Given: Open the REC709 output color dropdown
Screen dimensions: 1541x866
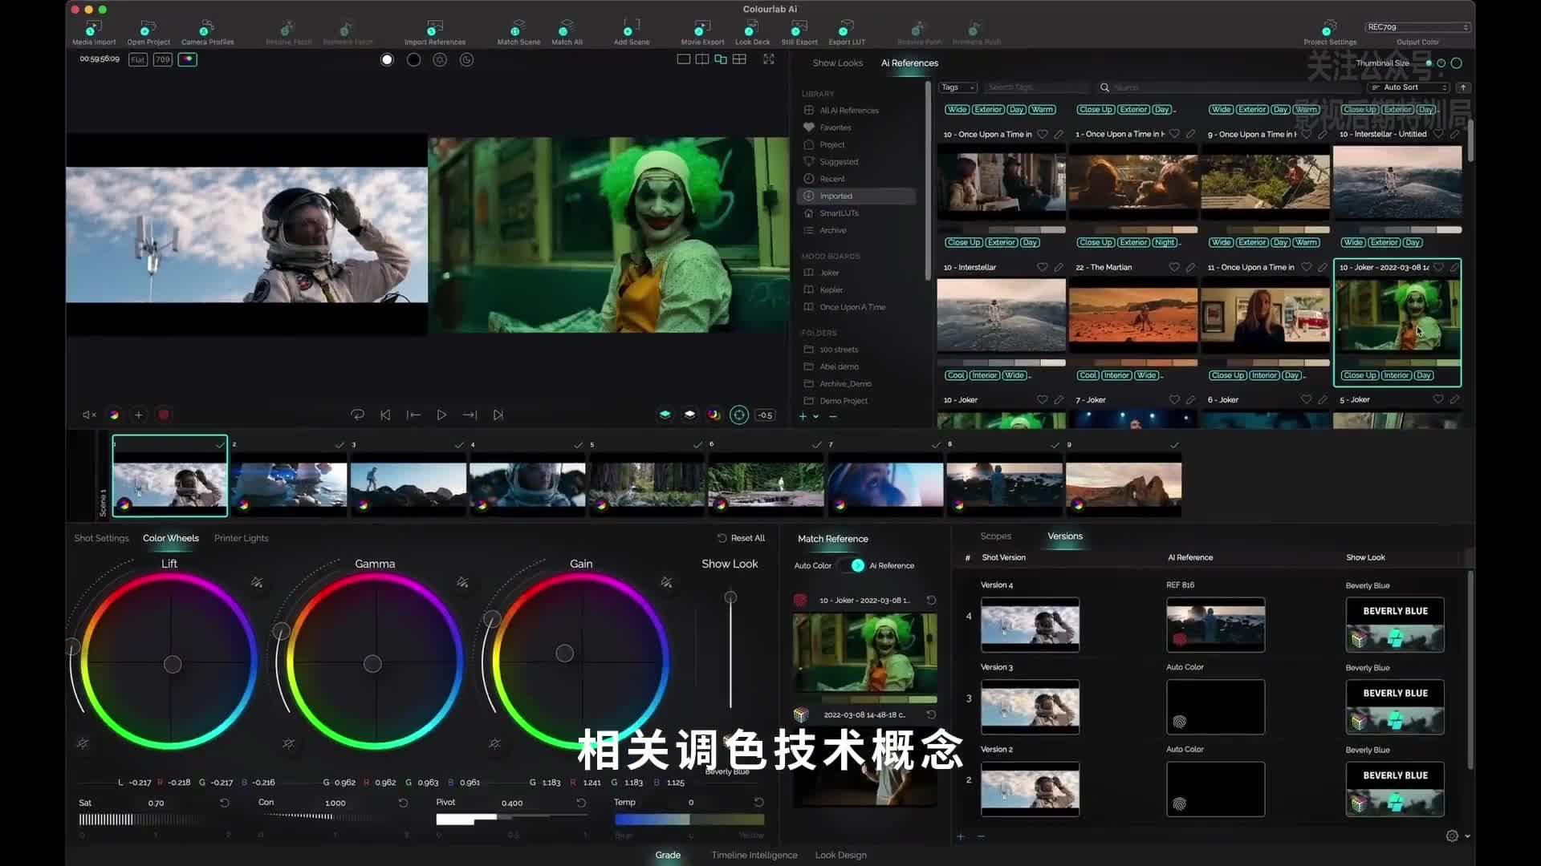Looking at the screenshot, I should (x=1417, y=27).
